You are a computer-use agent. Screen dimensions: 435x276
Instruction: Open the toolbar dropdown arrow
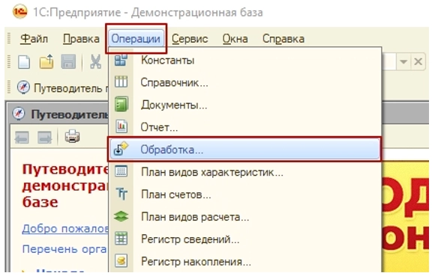[403, 61]
